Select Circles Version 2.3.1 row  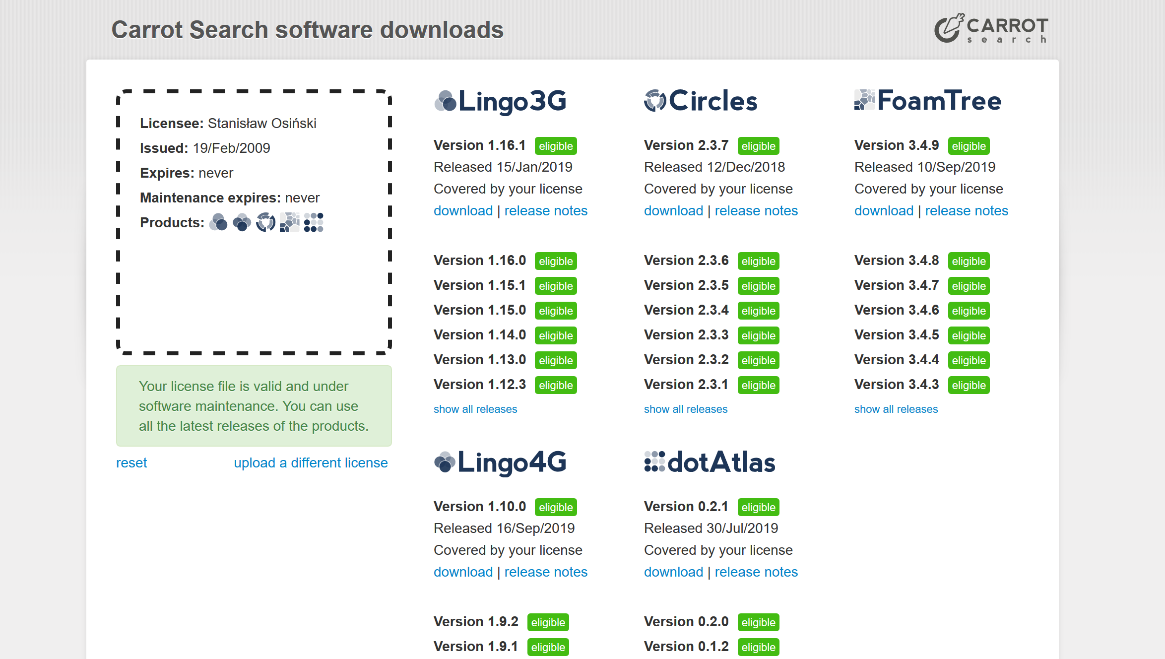point(712,385)
